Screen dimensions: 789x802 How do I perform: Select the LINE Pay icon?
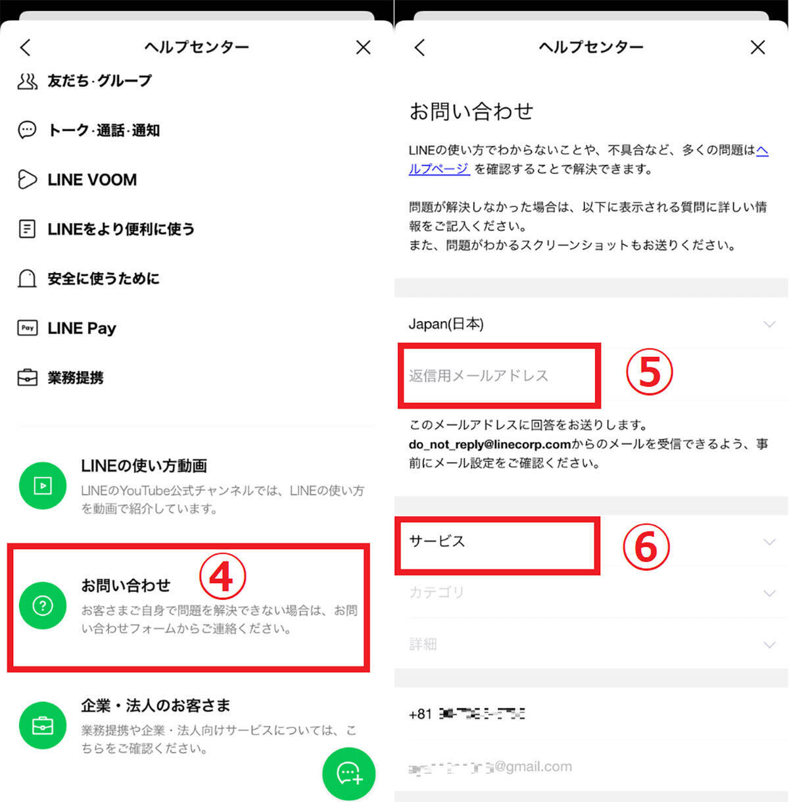point(27,328)
